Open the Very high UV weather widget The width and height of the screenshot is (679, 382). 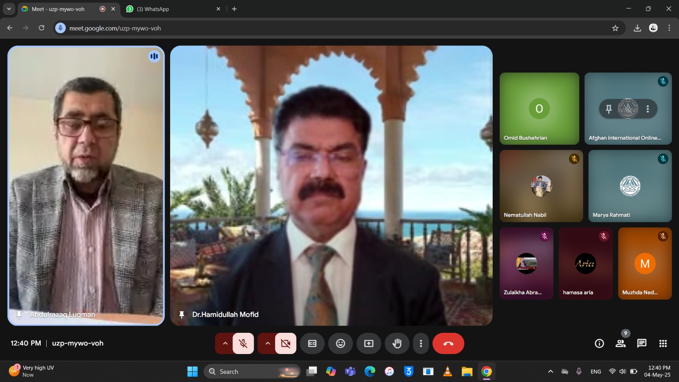[x=32, y=371]
